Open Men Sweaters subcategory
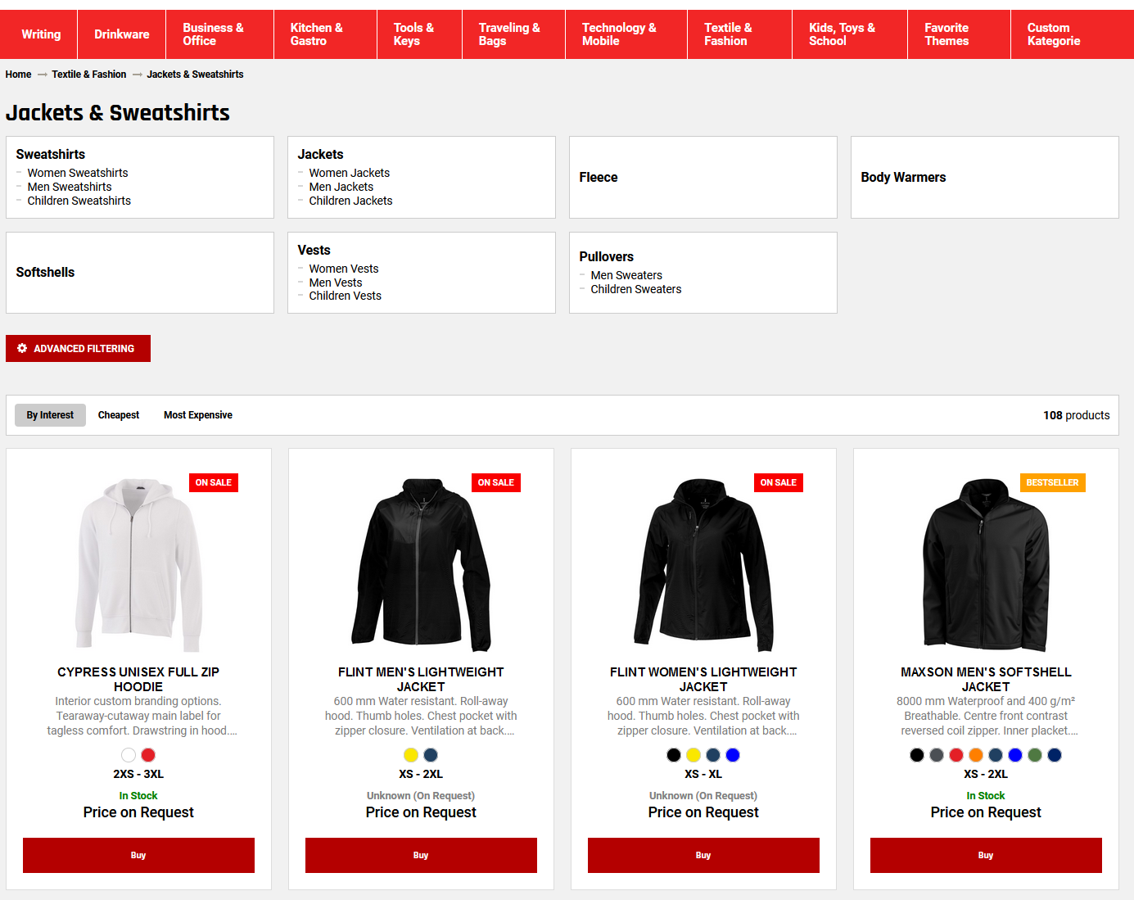1134x900 pixels. (x=626, y=275)
